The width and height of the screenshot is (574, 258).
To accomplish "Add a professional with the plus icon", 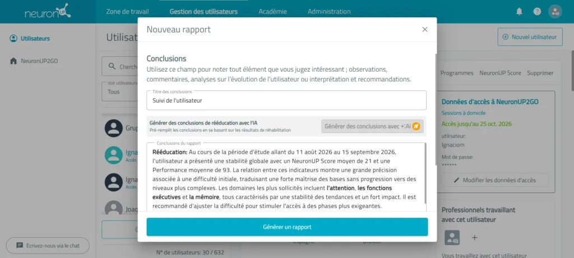I will [x=474, y=237].
